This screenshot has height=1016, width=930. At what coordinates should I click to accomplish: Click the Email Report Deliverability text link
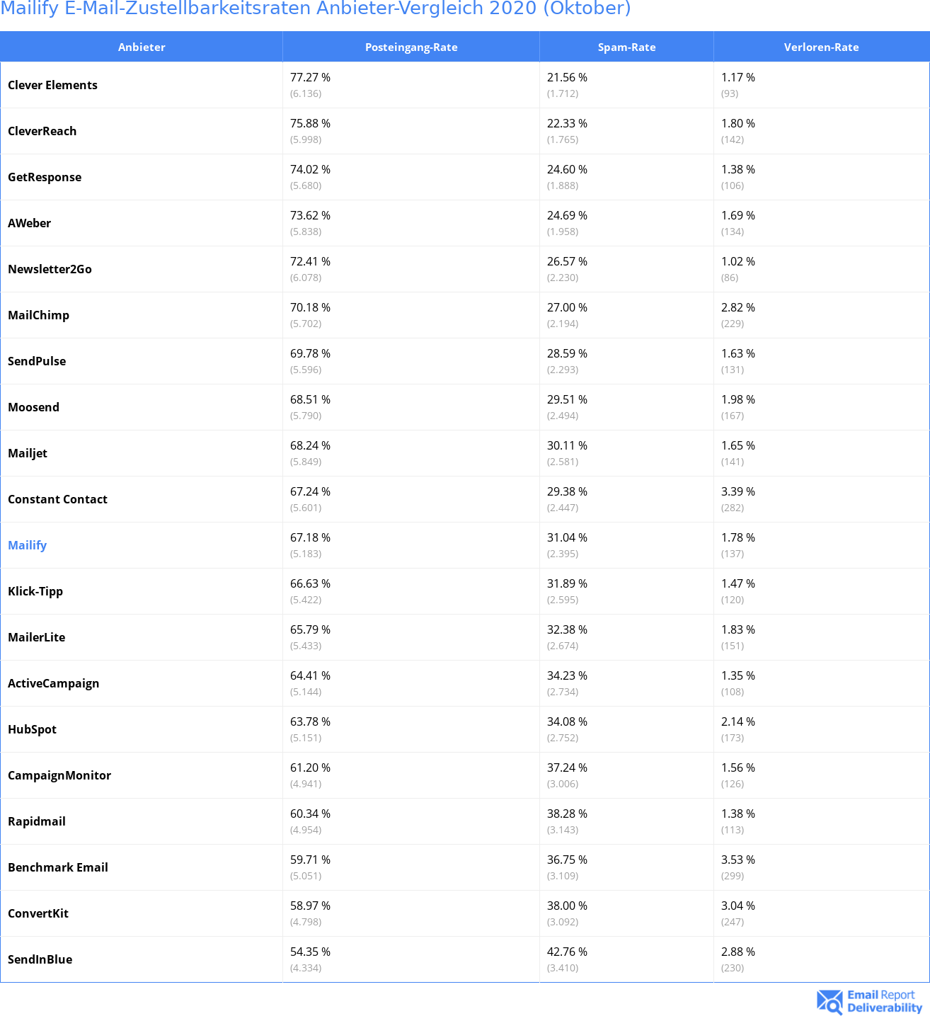[885, 1001]
